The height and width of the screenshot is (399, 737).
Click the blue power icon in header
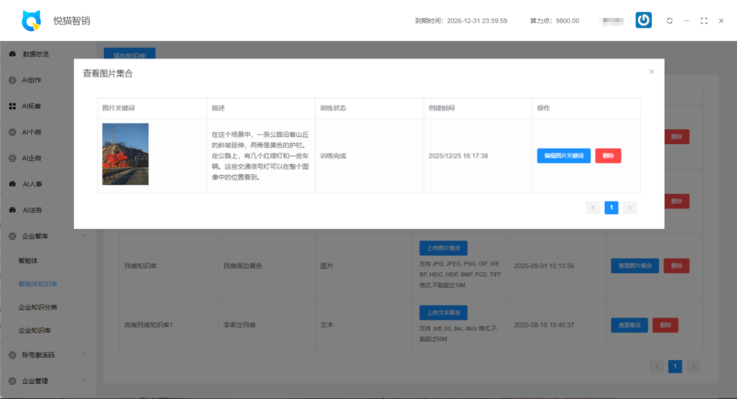pyautogui.click(x=643, y=20)
